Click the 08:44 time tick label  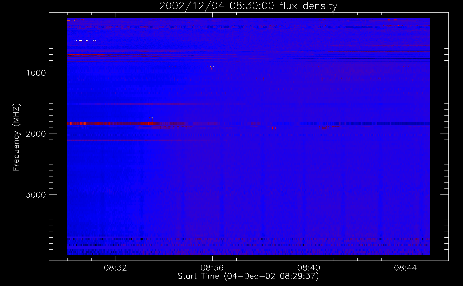[405, 268]
